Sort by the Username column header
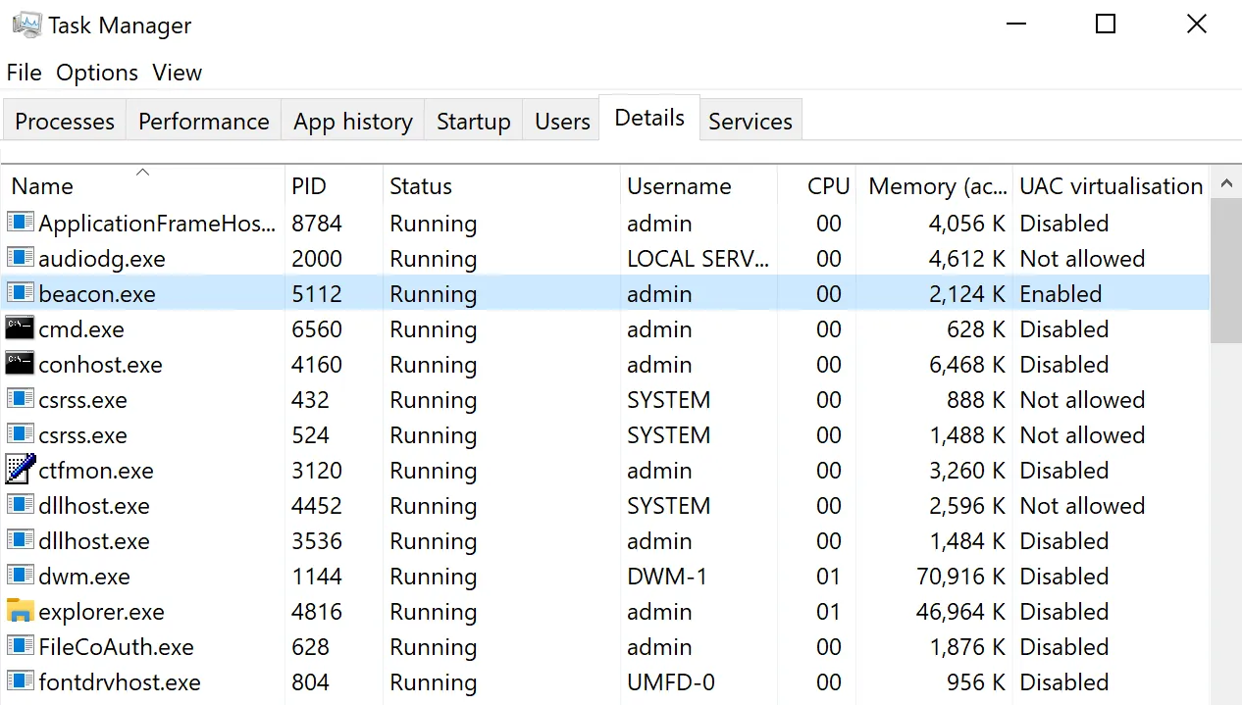Screen dimensions: 1242x705 coord(699,185)
